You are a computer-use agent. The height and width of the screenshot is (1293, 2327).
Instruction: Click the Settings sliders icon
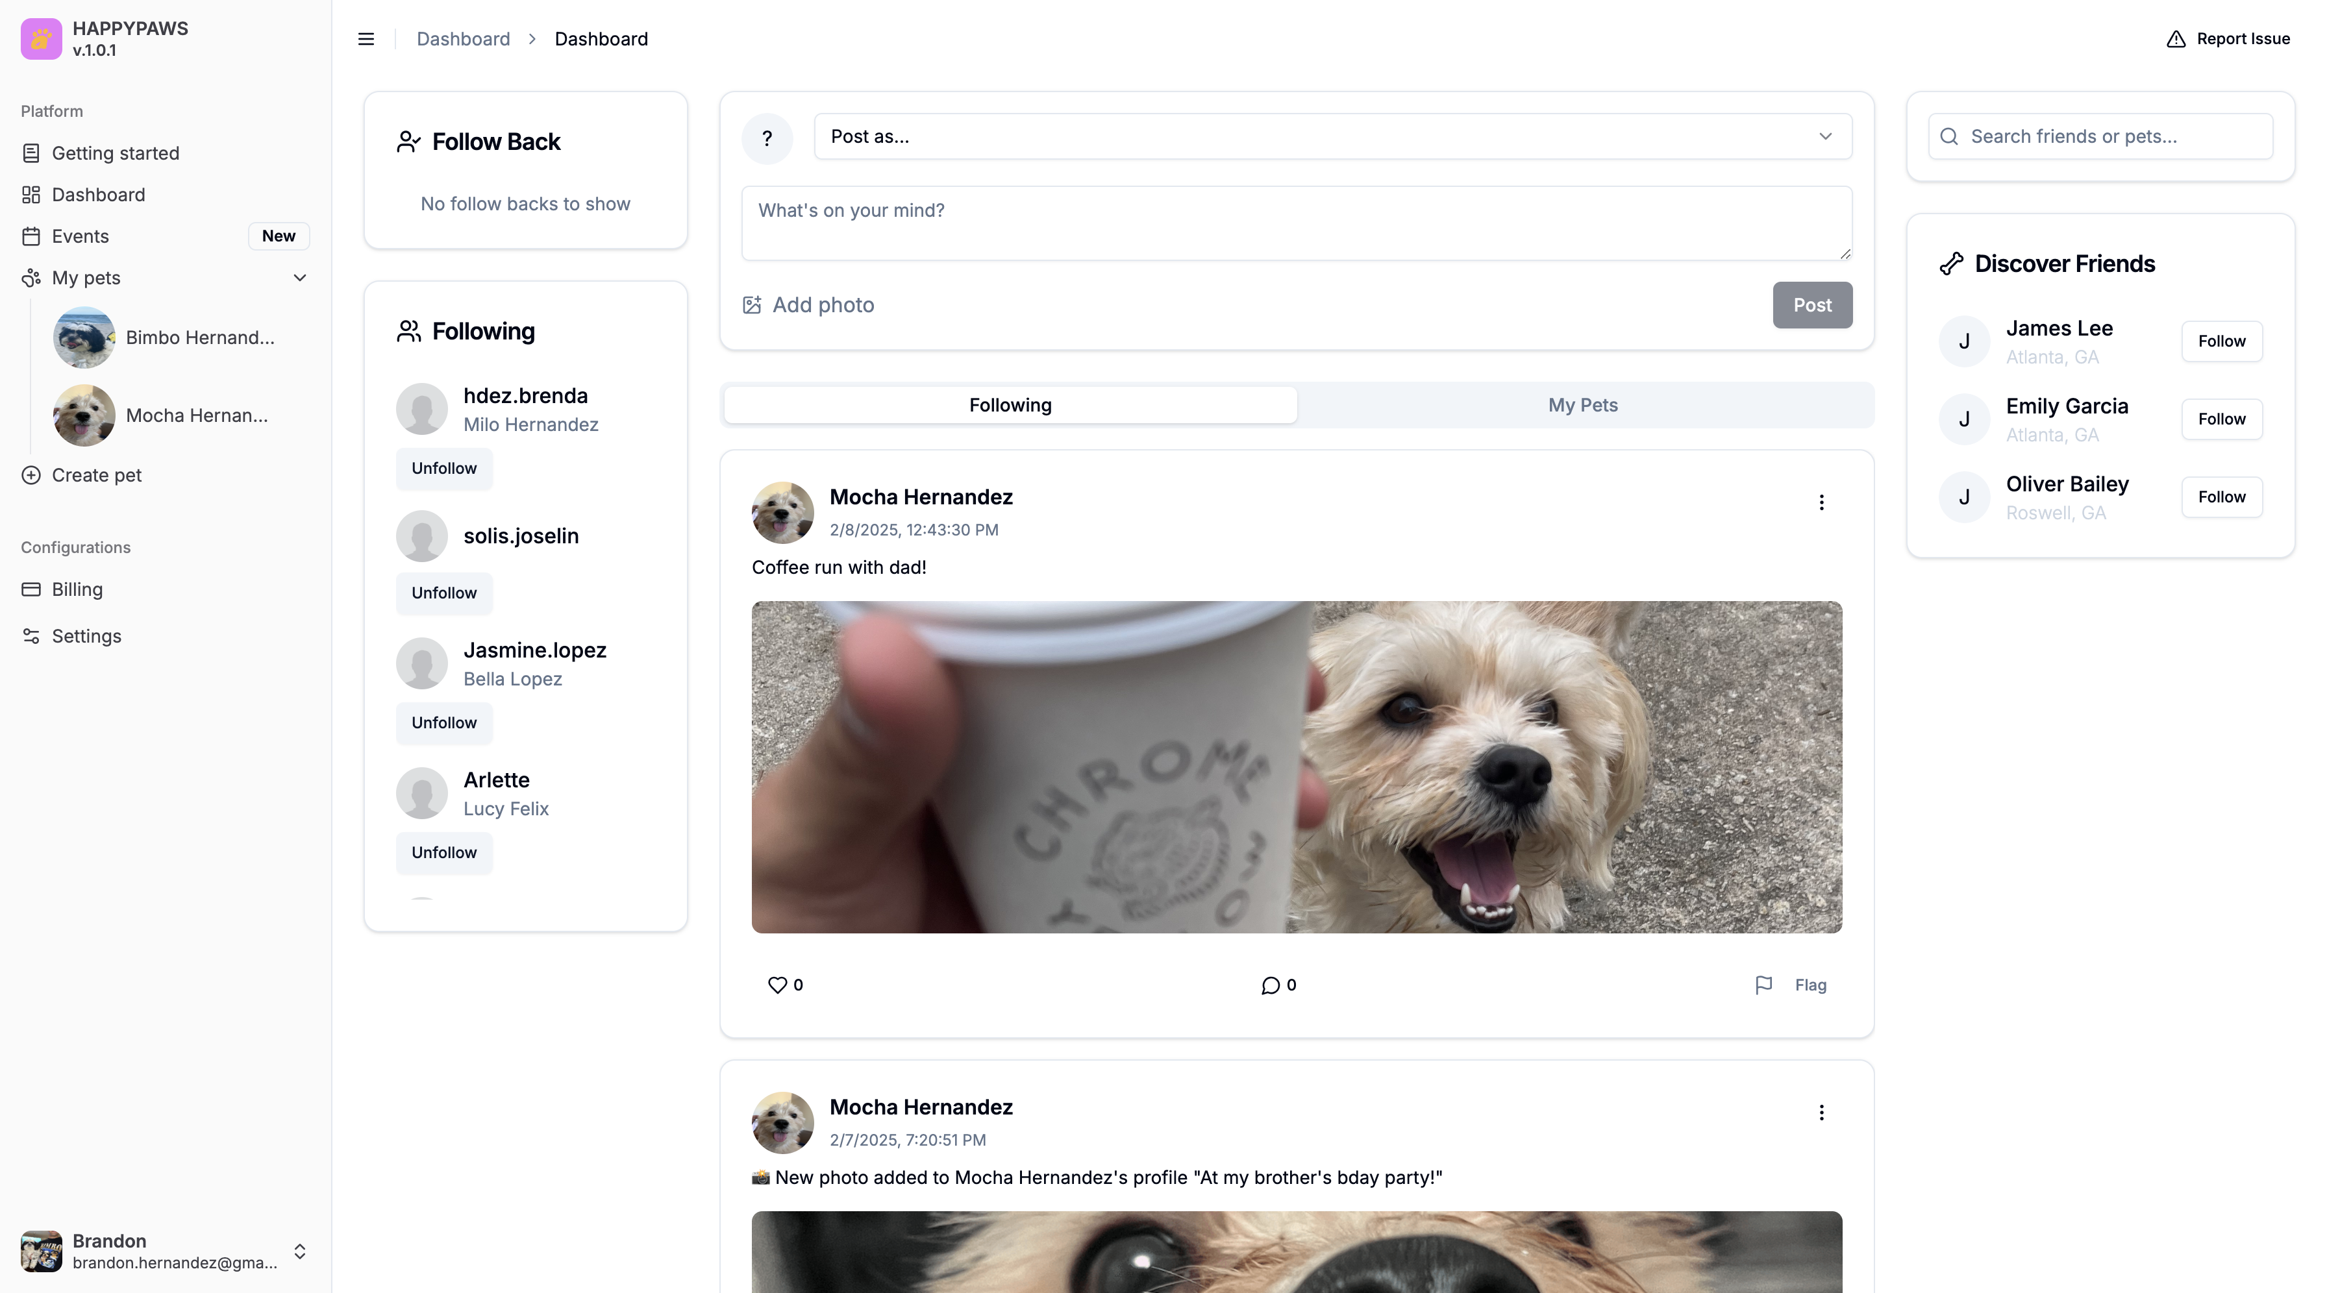coord(31,637)
